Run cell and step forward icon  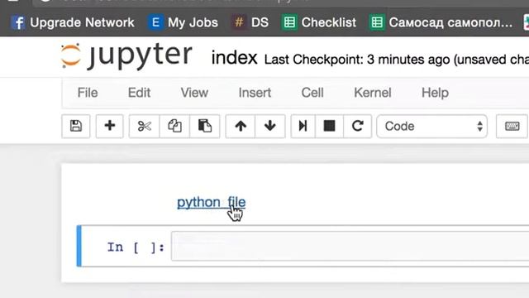(x=303, y=126)
